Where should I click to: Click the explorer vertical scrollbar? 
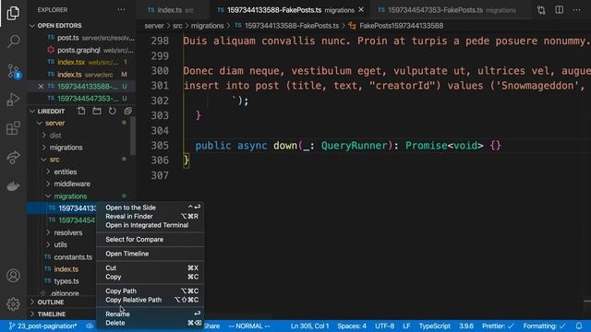click(133, 136)
